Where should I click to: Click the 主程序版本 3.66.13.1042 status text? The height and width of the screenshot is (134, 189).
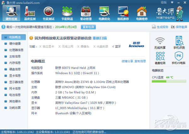click(17, 132)
